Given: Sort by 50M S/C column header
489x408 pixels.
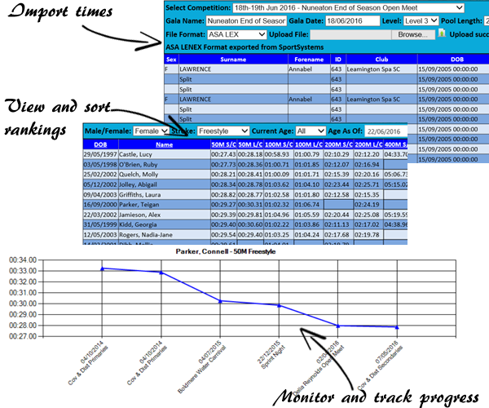Looking at the screenshot, I should tap(223, 144).
